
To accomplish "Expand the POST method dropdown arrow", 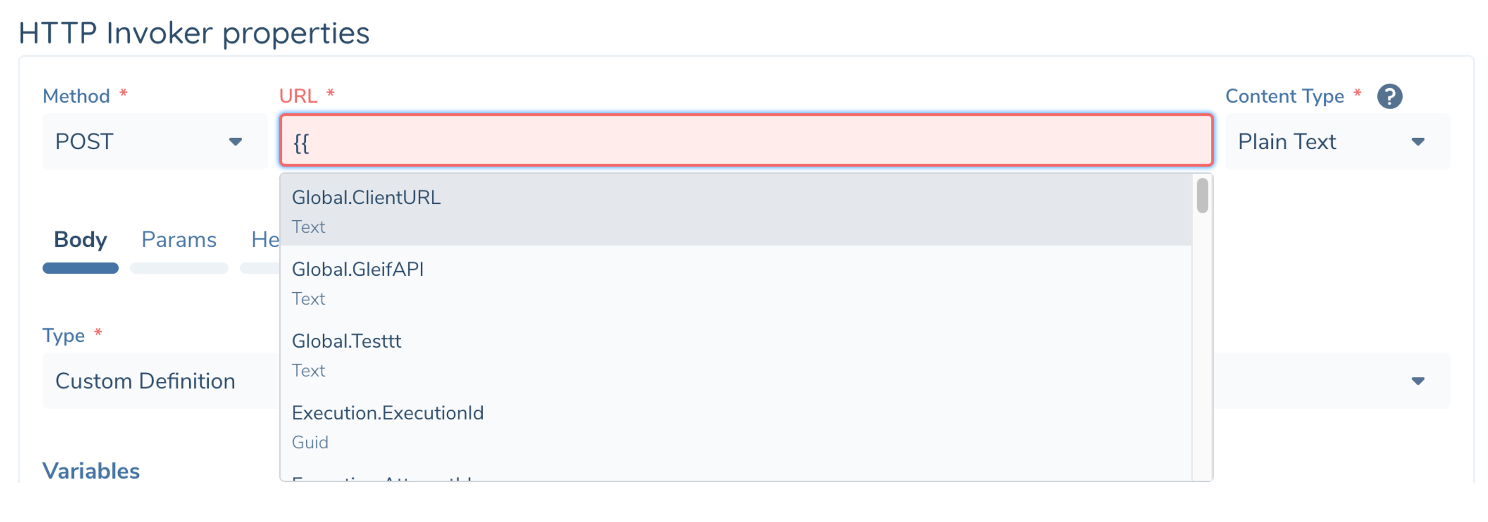I will tap(236, 141).
